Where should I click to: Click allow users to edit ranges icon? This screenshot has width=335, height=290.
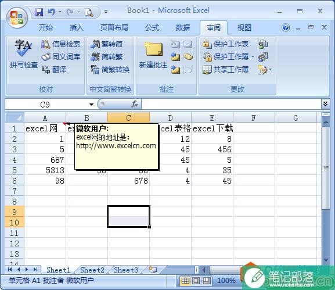click(x=263, y=57)
